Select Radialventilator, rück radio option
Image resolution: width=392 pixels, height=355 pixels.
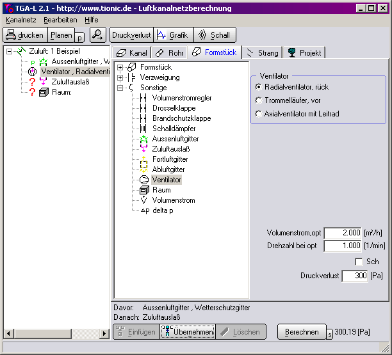[259, 87]
